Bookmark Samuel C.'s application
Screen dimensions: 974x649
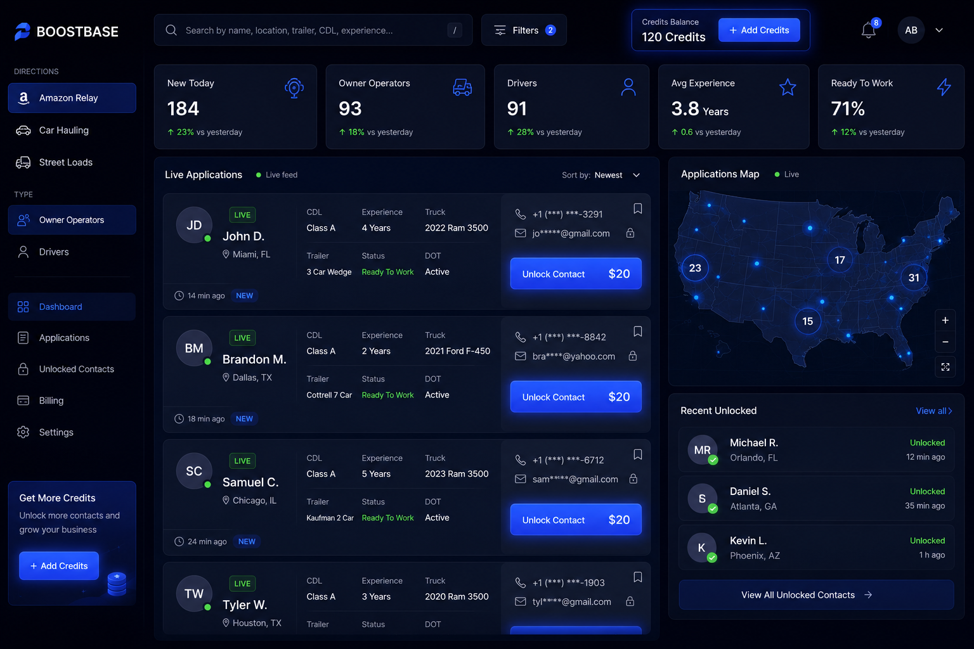638,454
